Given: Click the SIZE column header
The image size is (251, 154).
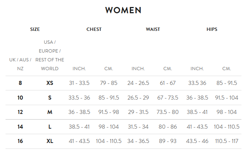Looking at the screenshot, I should tap(35, 29).
